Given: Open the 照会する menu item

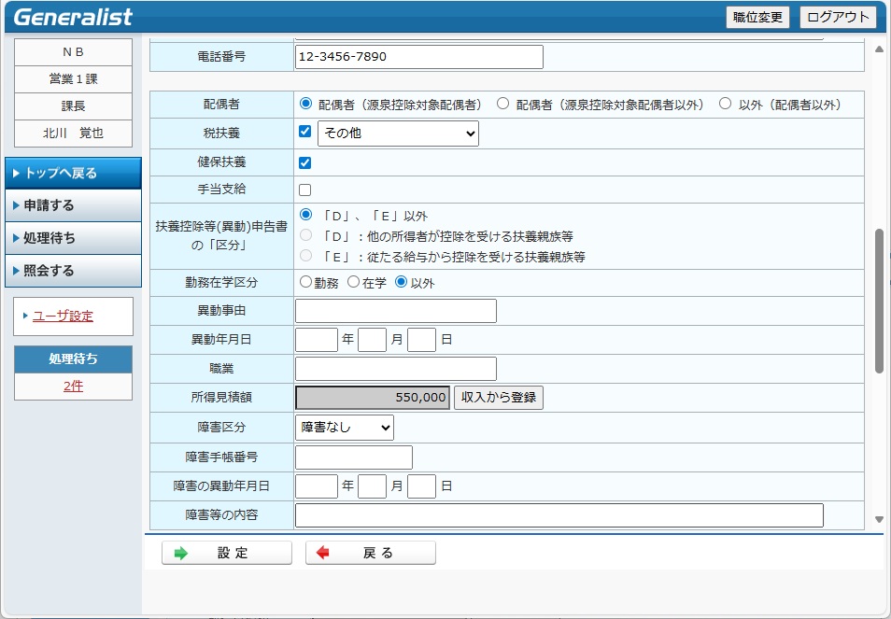Looking at the screenshot, I should 73,271.
